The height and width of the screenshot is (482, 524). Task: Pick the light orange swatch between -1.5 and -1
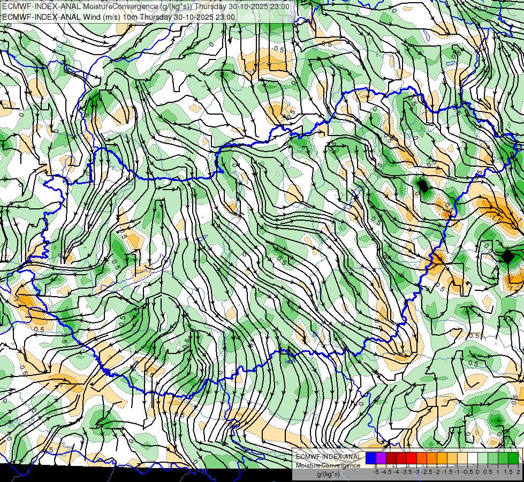tap(452, 458)
